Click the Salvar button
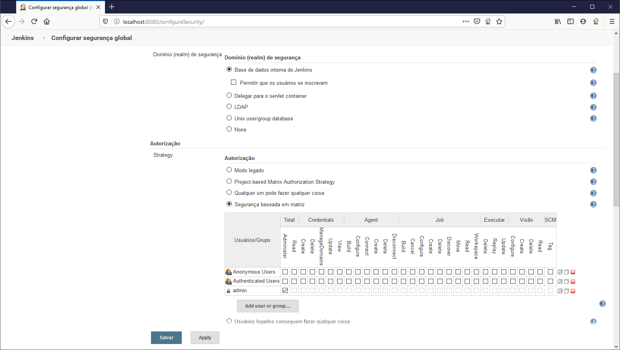 click(166, 338)
